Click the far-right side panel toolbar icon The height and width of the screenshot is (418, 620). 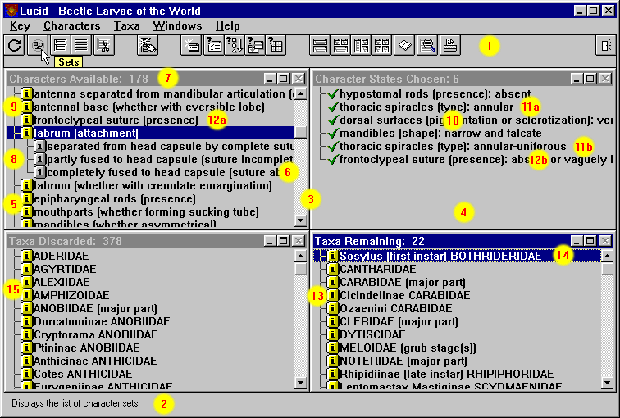click(605, 45)
